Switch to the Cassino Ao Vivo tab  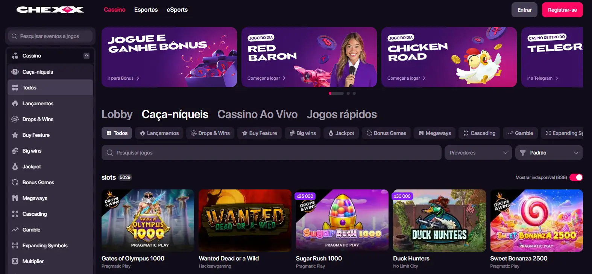(258, 114)
